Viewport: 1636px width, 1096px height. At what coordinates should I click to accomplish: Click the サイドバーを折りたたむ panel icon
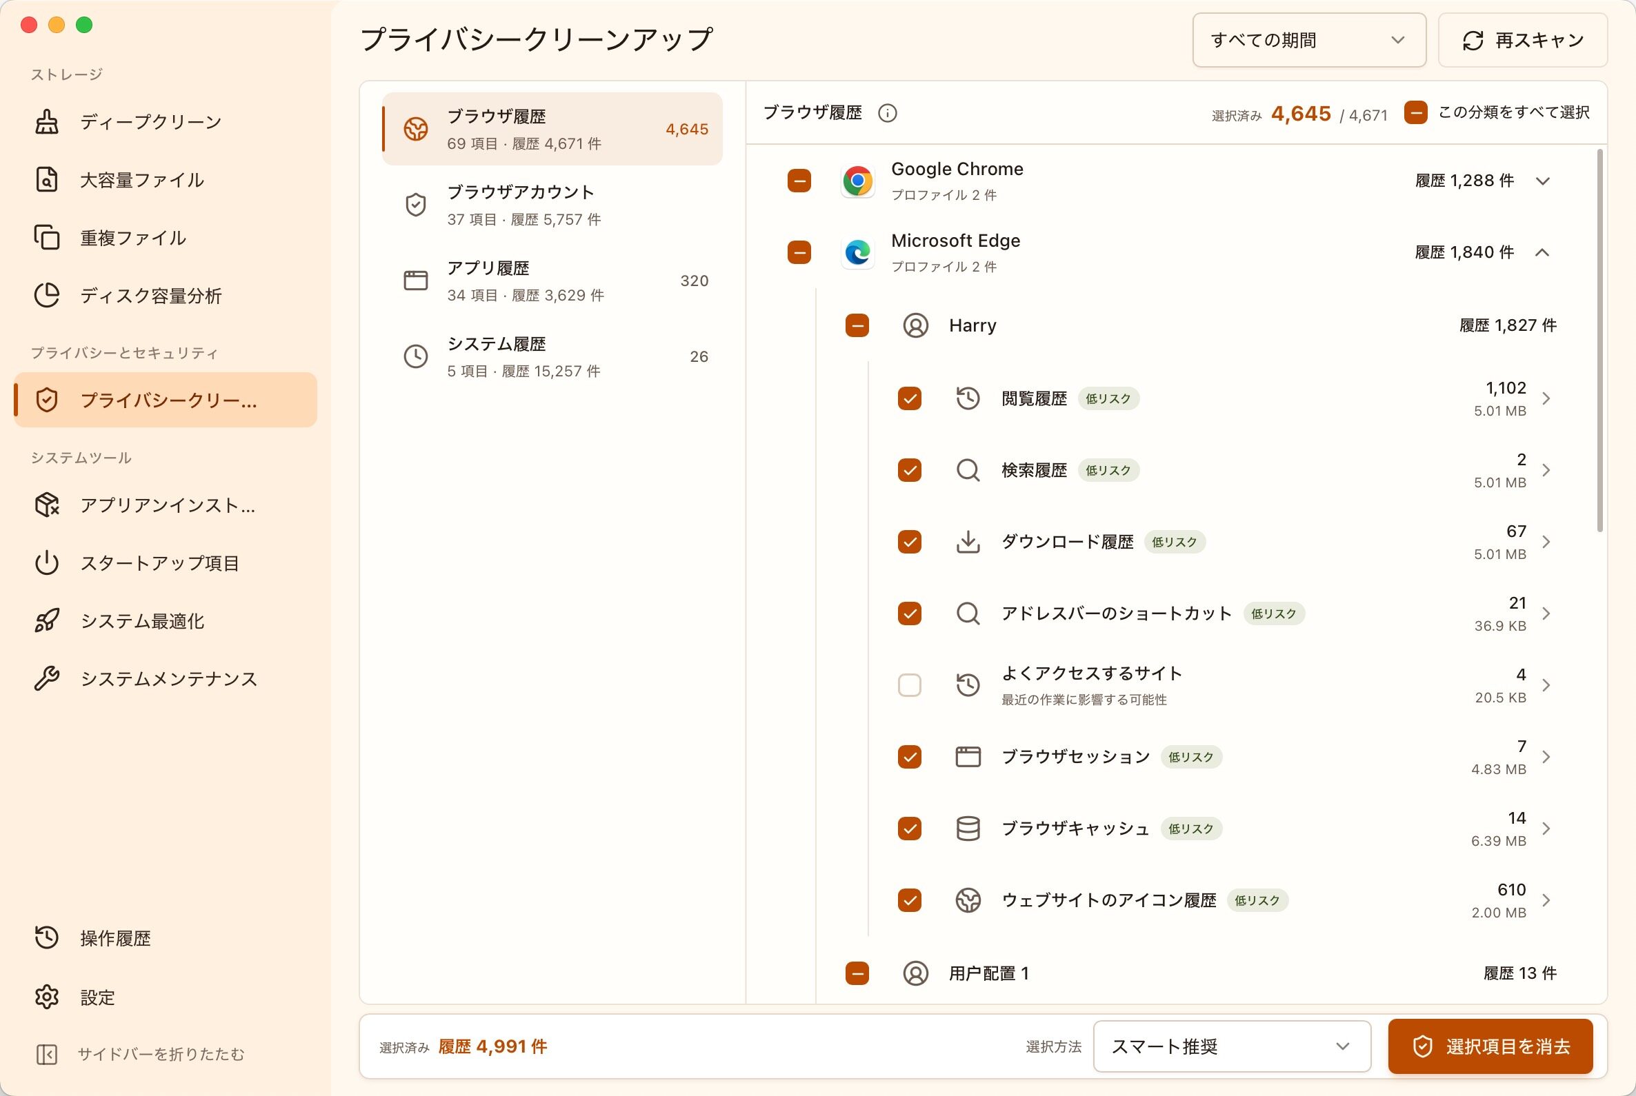(x=47, y=1054)
